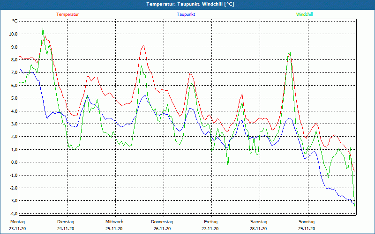Screen dimensions: 375x234
Task: Select the Mittwoch day label
Action: [x=114, y=222]
